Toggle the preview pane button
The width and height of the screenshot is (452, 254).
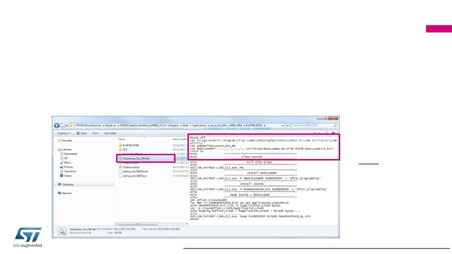coord(326,133)
